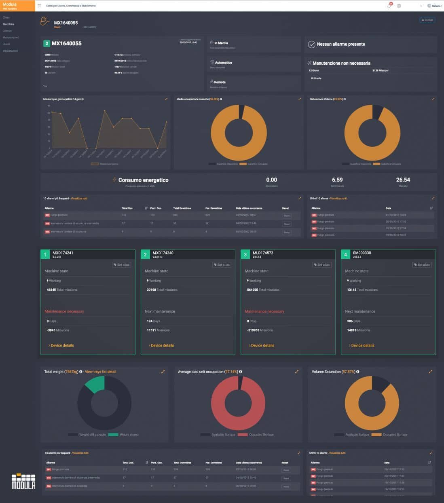Expand the Media occupazione cassetto chart
The height and width of the screenshot is (503, 444).
[x=300, y=99]
